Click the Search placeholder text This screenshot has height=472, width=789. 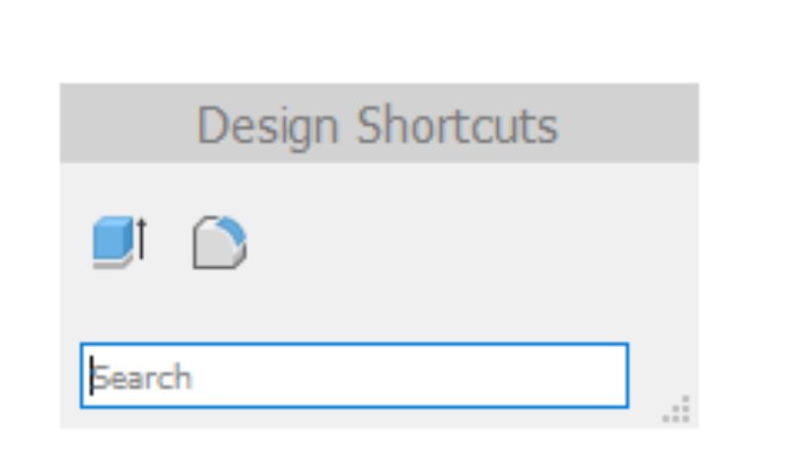point(142,377)
